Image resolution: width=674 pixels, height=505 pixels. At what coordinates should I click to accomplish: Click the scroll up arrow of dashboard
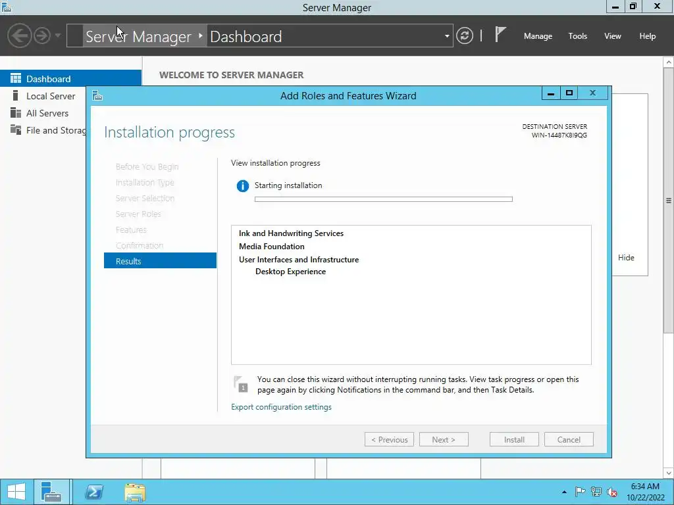point(669,62)
